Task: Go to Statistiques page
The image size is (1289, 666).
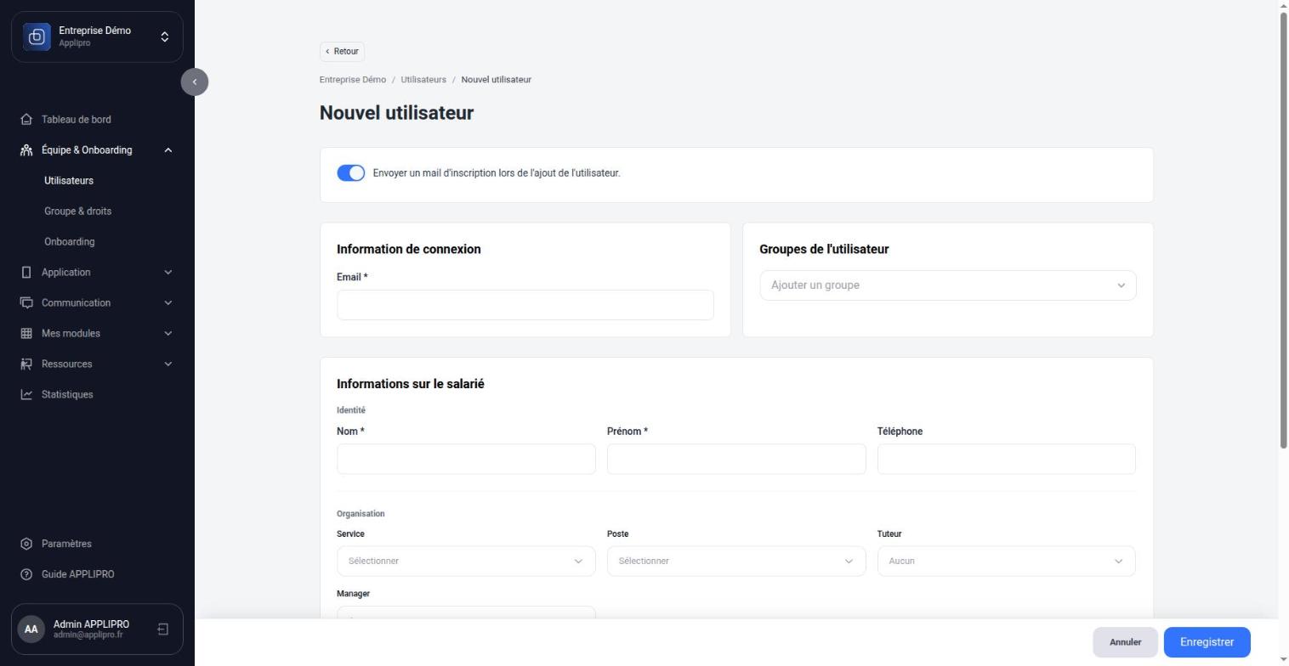Action: pos(67,395)
